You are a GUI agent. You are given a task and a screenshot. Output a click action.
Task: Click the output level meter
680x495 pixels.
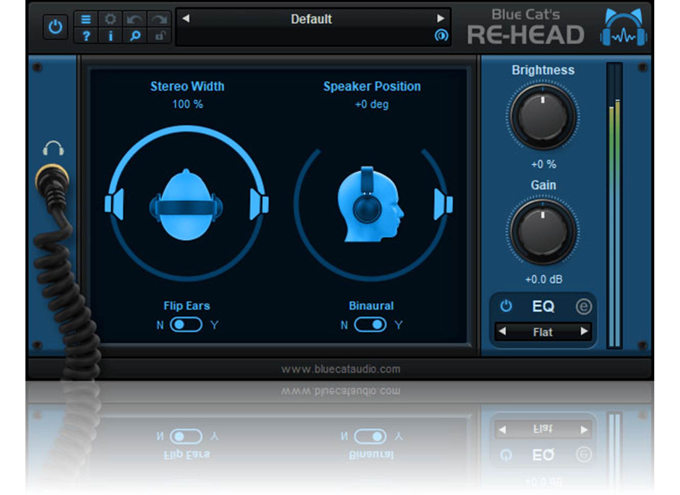pyautogui.click(x=614, y=206)
